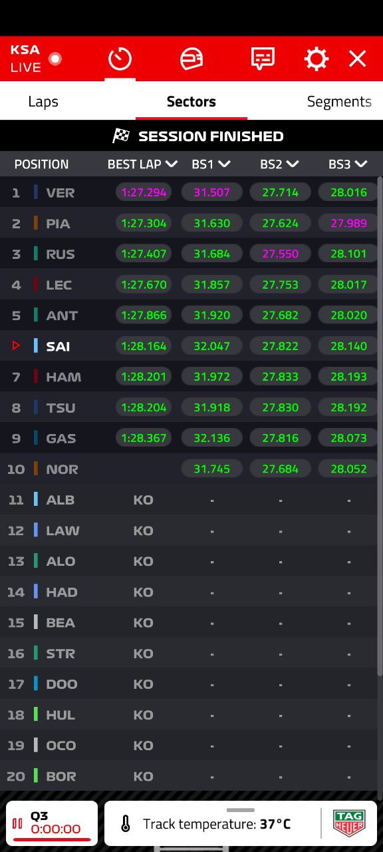
Task: Sort by BEST LAP column chevron
Action: 172,164
